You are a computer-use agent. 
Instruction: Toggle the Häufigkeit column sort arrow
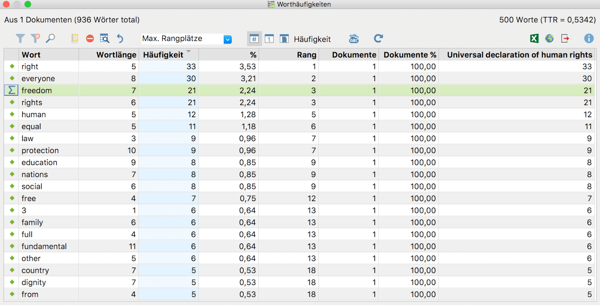click(x=188, y=51)
